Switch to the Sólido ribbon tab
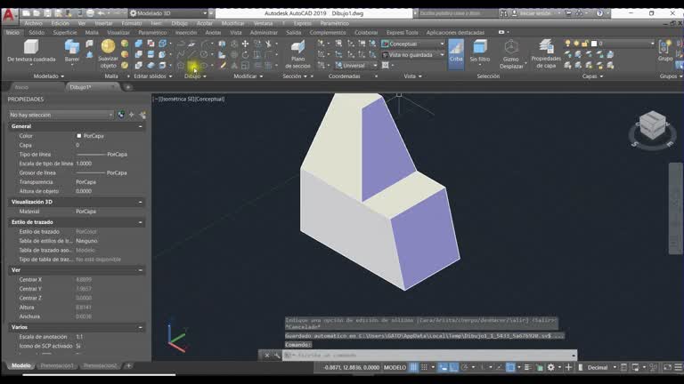Image resolution: width=684 pixels, height=384 pixels. coord(37,32)
